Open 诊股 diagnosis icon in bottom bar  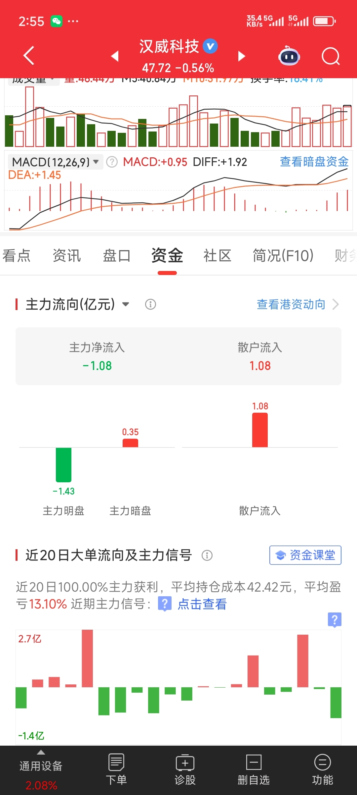tap(185, 770)
